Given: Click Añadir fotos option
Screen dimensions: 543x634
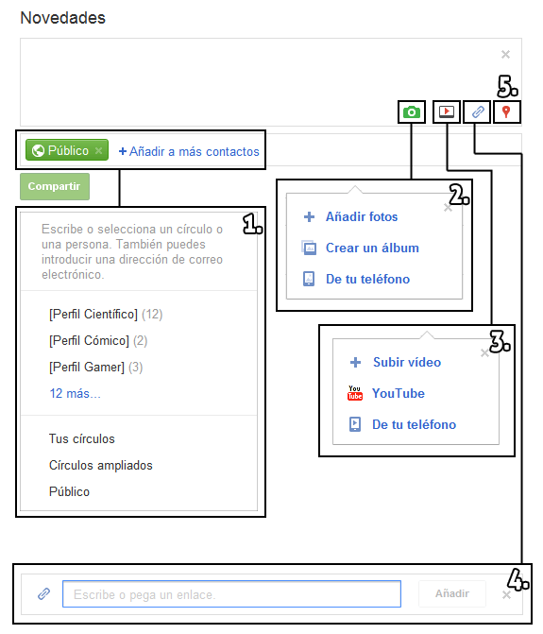Looking at the screenshot, I should [362, 216].
